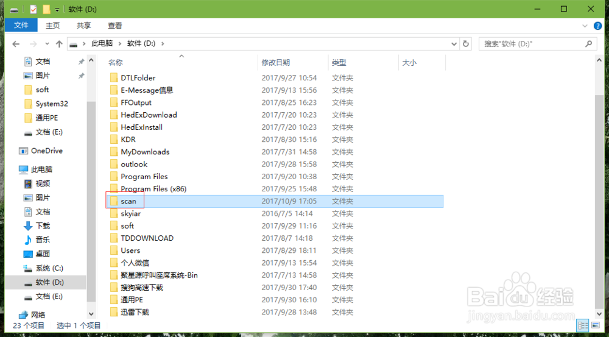The height and width of the screenshot is (337, 609).
Task: Open the Customize Quick Access Toolbar dropdown
Action: pyautogui.click(x=57, y=10)
